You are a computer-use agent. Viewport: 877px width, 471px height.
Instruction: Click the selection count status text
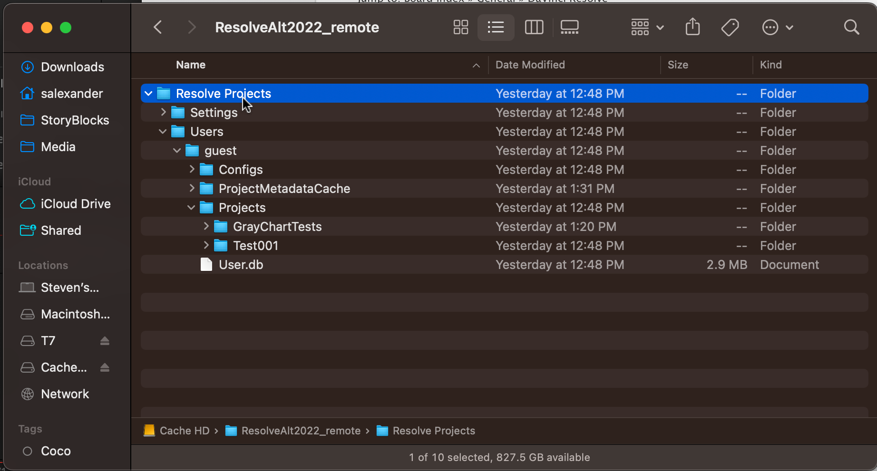point(499,457)
